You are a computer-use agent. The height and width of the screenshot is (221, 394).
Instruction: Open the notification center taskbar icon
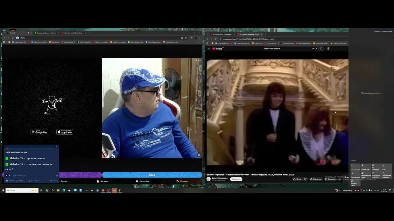point(390,190)
